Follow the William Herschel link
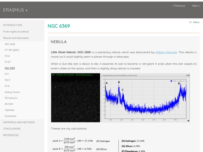This screenshot has height=152, width=203. [166, 52]
